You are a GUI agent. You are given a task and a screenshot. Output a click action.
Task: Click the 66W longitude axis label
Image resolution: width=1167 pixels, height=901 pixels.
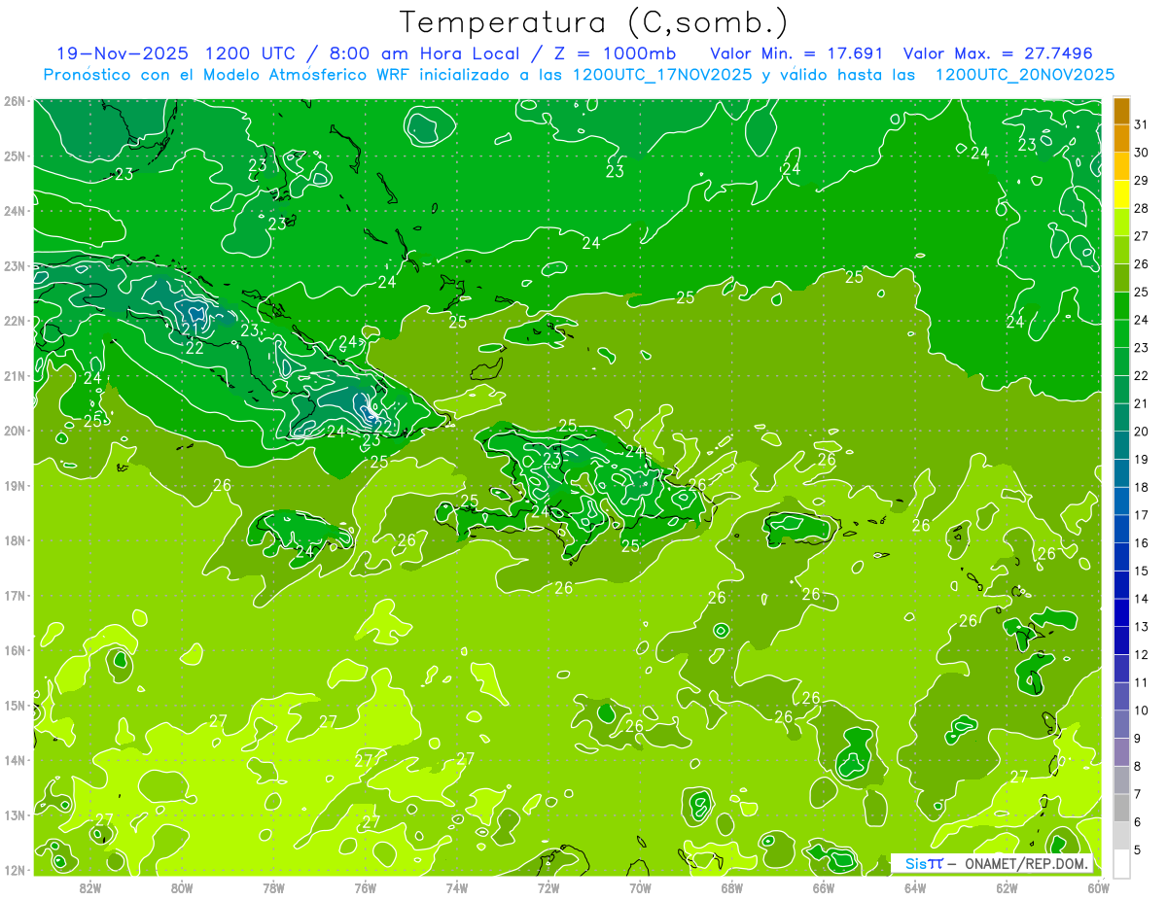pyautogui.click(x=824, y=887)
